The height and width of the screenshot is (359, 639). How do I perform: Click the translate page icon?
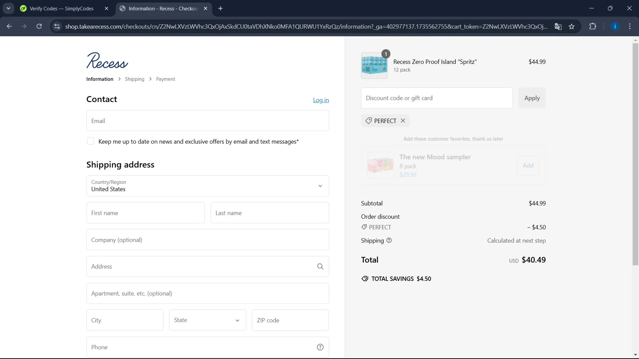pos(558,26)
